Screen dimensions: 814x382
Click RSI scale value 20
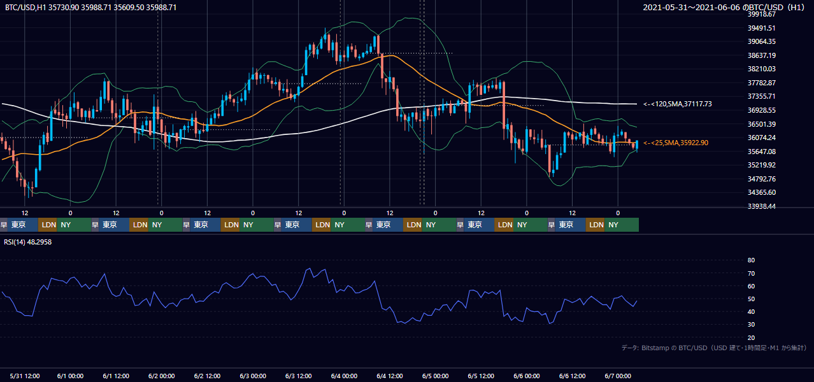(x=751, y=337)
